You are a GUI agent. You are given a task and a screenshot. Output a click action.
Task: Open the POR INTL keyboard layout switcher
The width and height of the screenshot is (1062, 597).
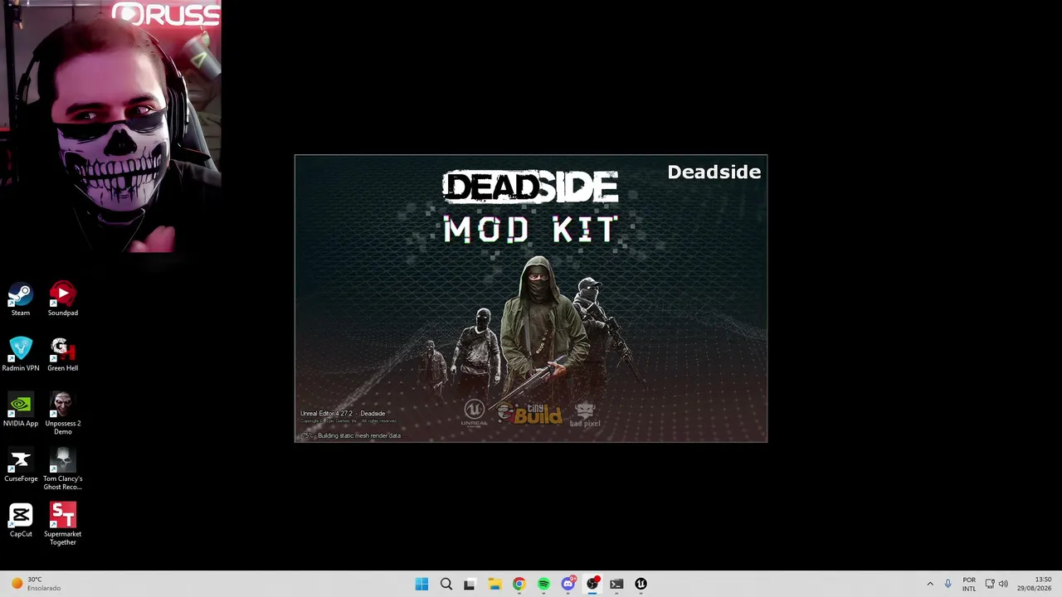pyautogui.click(x=969, y=584)
